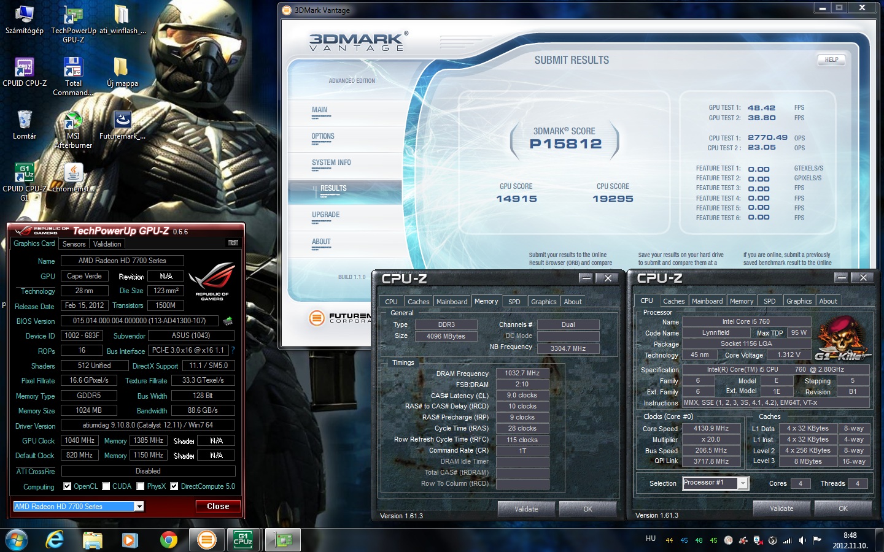Open Google Chrome from taskbar
The image size is (884, 552).
(x=168, y=540)
